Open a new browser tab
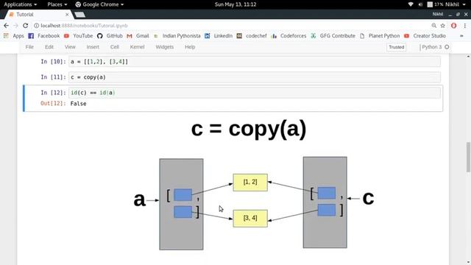Screen dimensions: 471x265 (x=79, y=15)
